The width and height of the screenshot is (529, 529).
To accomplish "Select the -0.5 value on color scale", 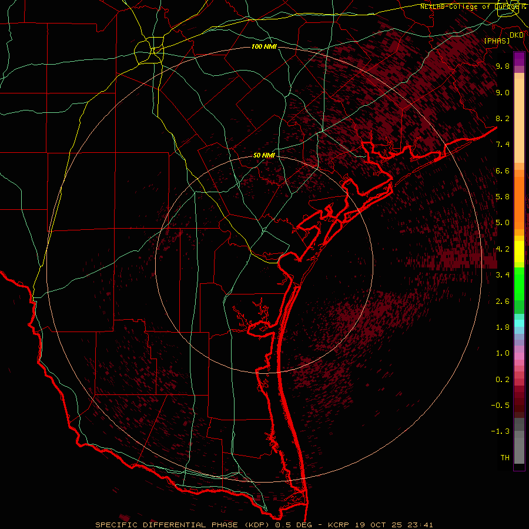I will 500,406.
